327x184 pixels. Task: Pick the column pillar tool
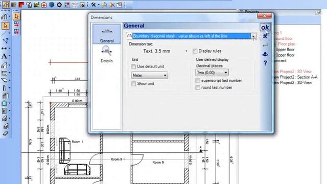(x=4, y=88)
